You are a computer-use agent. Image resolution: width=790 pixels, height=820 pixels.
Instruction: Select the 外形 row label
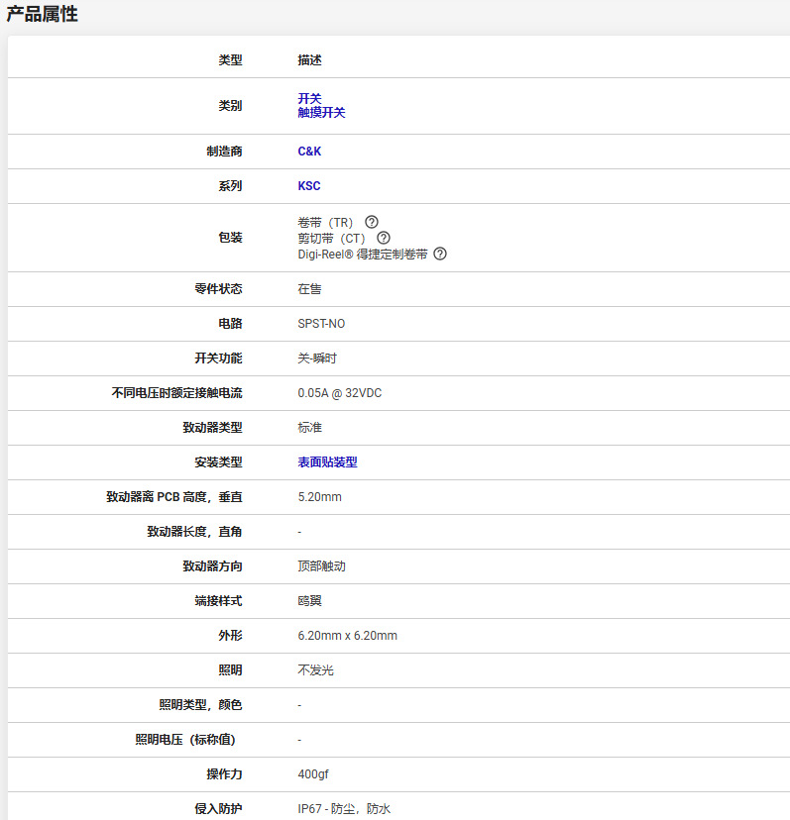[230, 636]
